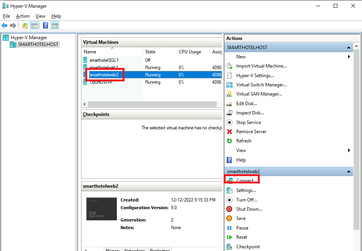Viewport: 362px width, 251px height.
Task: Click Remove Server action
Action: pos(251,132)
